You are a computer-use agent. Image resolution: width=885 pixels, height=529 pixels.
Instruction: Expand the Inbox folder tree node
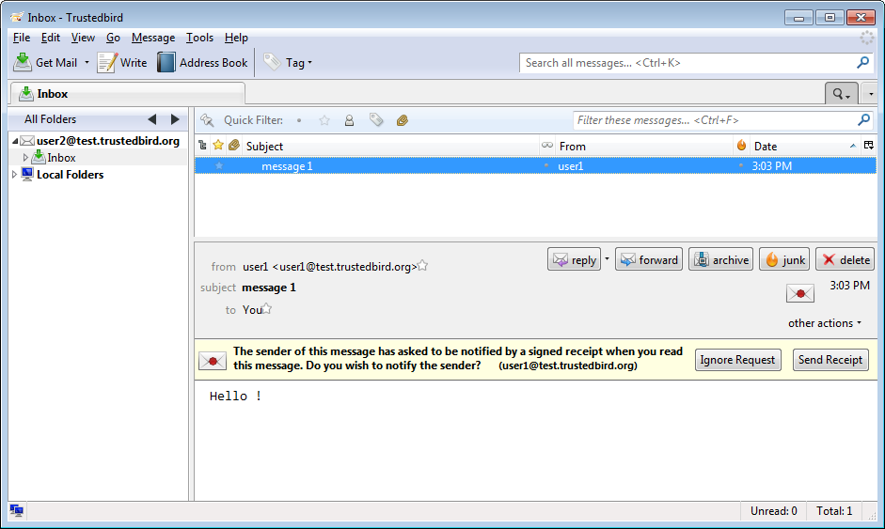pyautogui.click(x=26, y=158)
